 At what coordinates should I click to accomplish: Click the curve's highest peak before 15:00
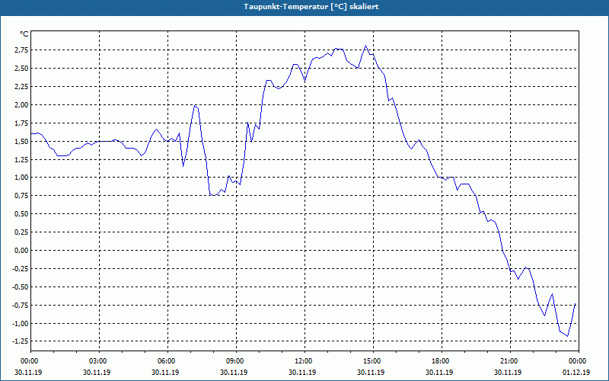point(365,46)
